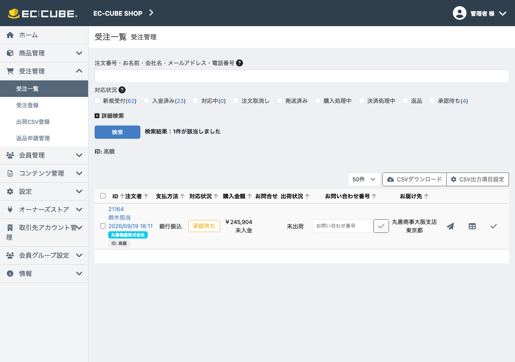The image size is (515, 362).
Task: Expand the 詳細検索 advanced search section
Action: (x=109, y=116)
